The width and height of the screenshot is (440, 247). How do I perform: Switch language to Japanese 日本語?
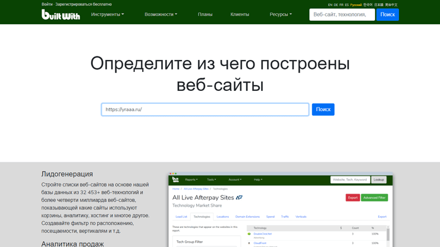pos(379,5)
